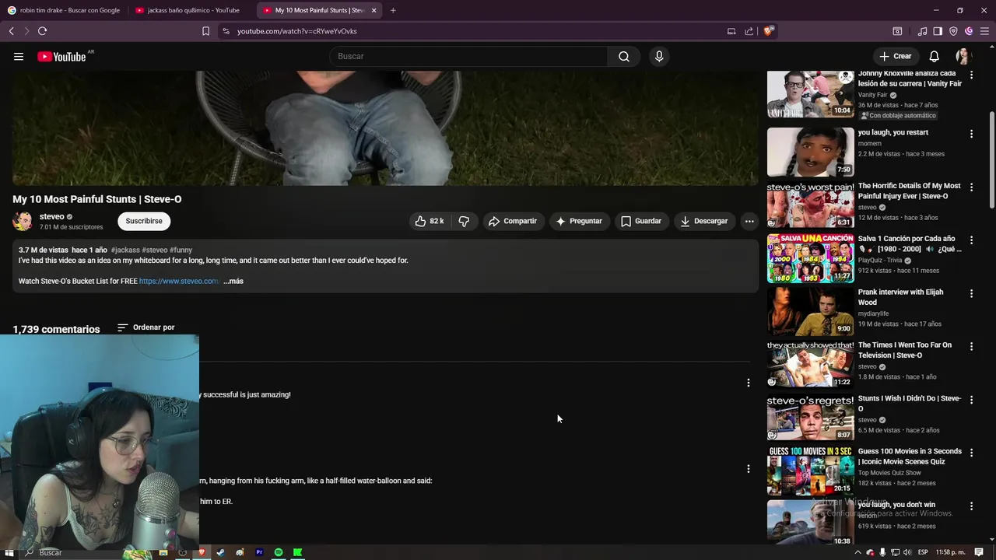Open the steveo.com link in description
Screen dimensions: 996x560
[179, 281]
